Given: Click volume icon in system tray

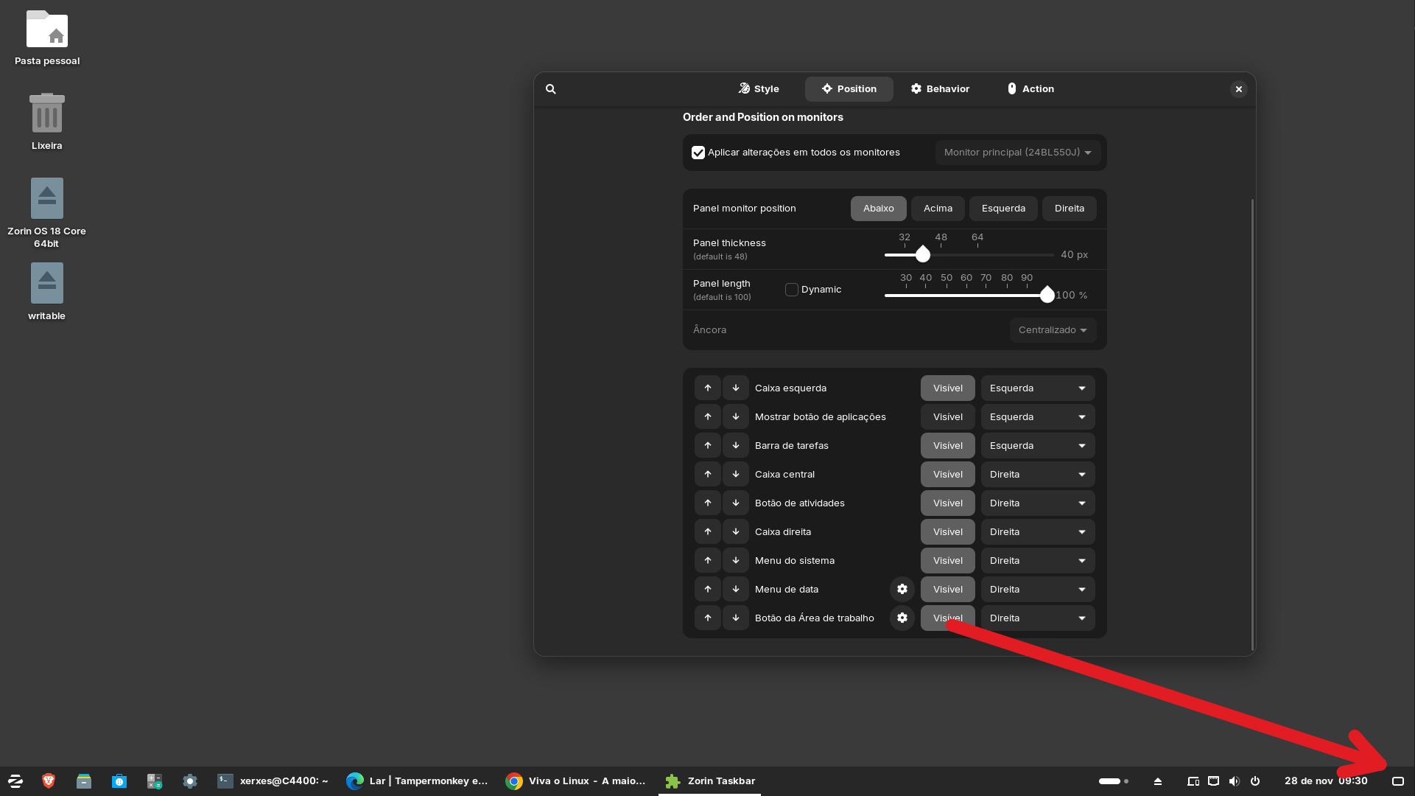Looking at the screenshot, I should click(x=1234, y=781).
